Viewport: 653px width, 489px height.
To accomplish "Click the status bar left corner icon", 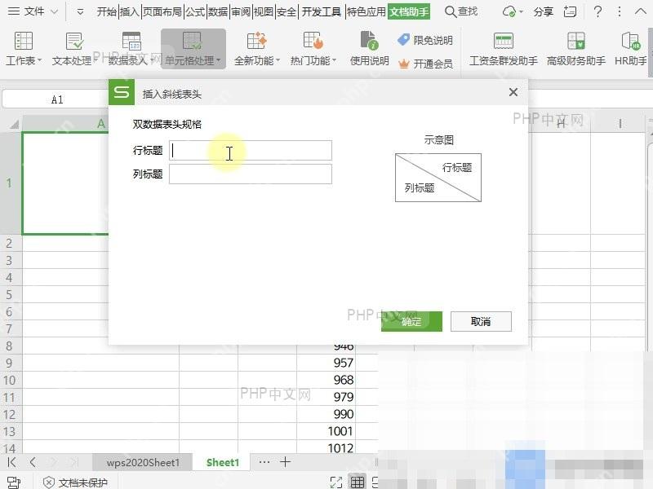I will [14, 482].
